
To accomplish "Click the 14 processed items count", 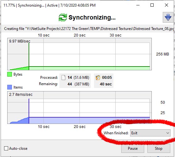I will [x=70, y=78].
